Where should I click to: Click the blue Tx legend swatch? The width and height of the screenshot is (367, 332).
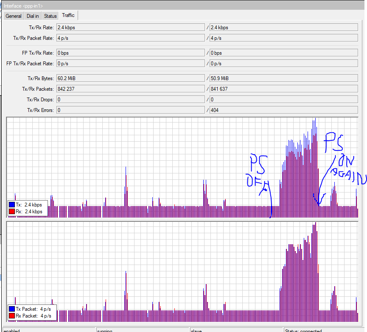[12, 204]
